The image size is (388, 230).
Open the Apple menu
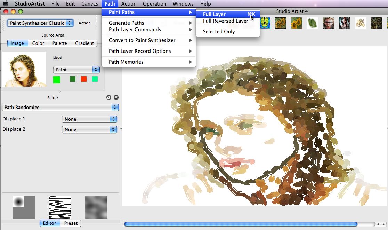[x=6, y=4]
